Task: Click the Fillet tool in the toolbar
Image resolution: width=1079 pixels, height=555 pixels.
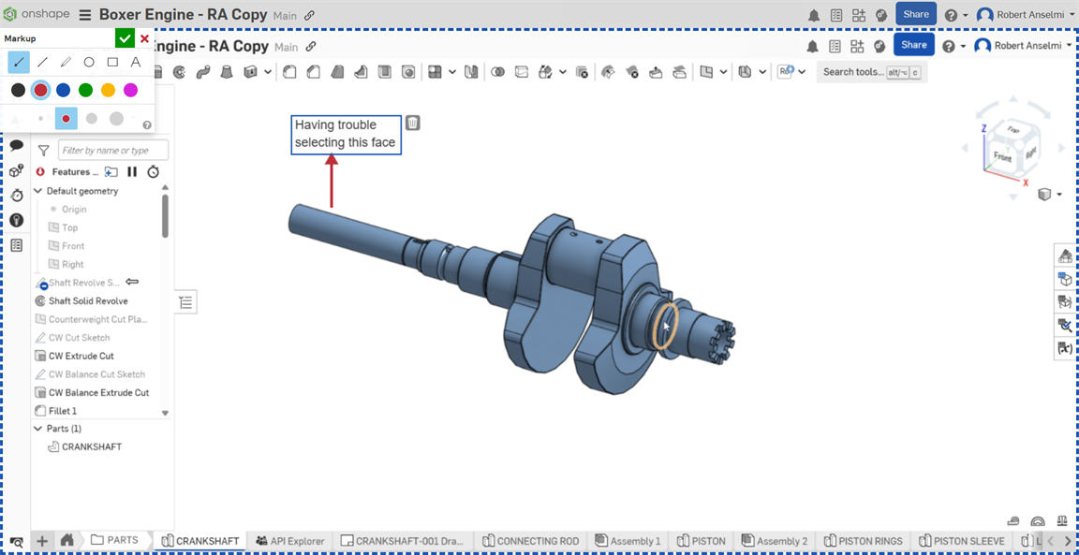Action: [x=289, y=71]
